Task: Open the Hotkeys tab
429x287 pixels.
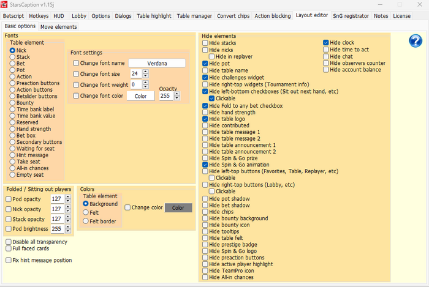Action: pos(39,15)
